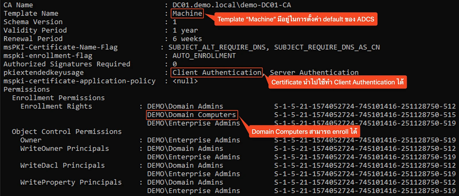Select "DEMO\Domain Admins" on the WriteProperty Principals row

185,182
